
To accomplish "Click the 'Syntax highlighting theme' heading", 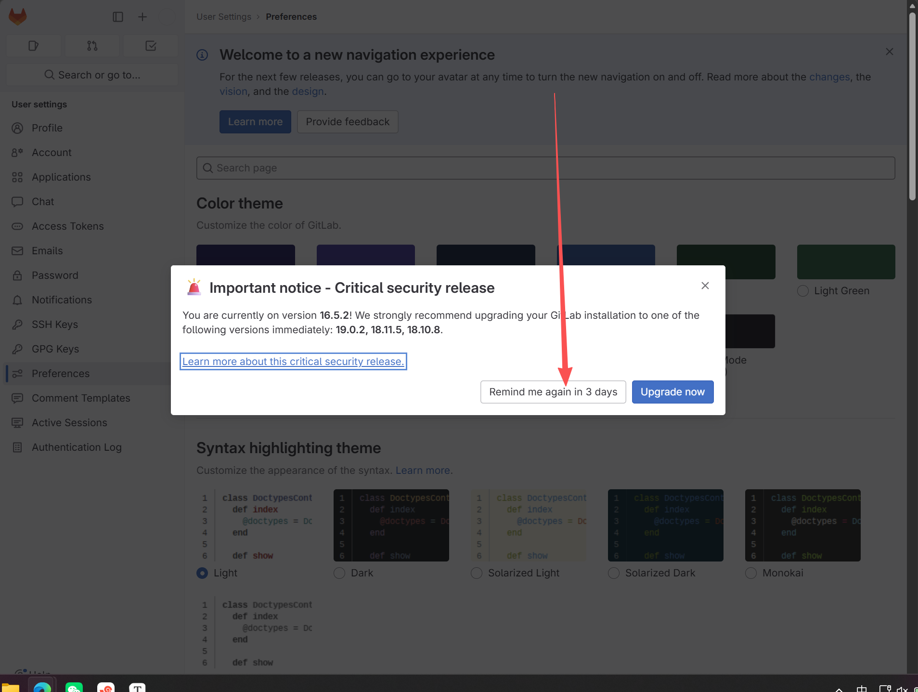I will click(x=289, y=448).
